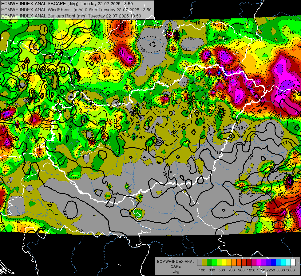Select the orange-red swatch left of 900
This screenshot has height=276, width=301.
(x=239, y=263)
